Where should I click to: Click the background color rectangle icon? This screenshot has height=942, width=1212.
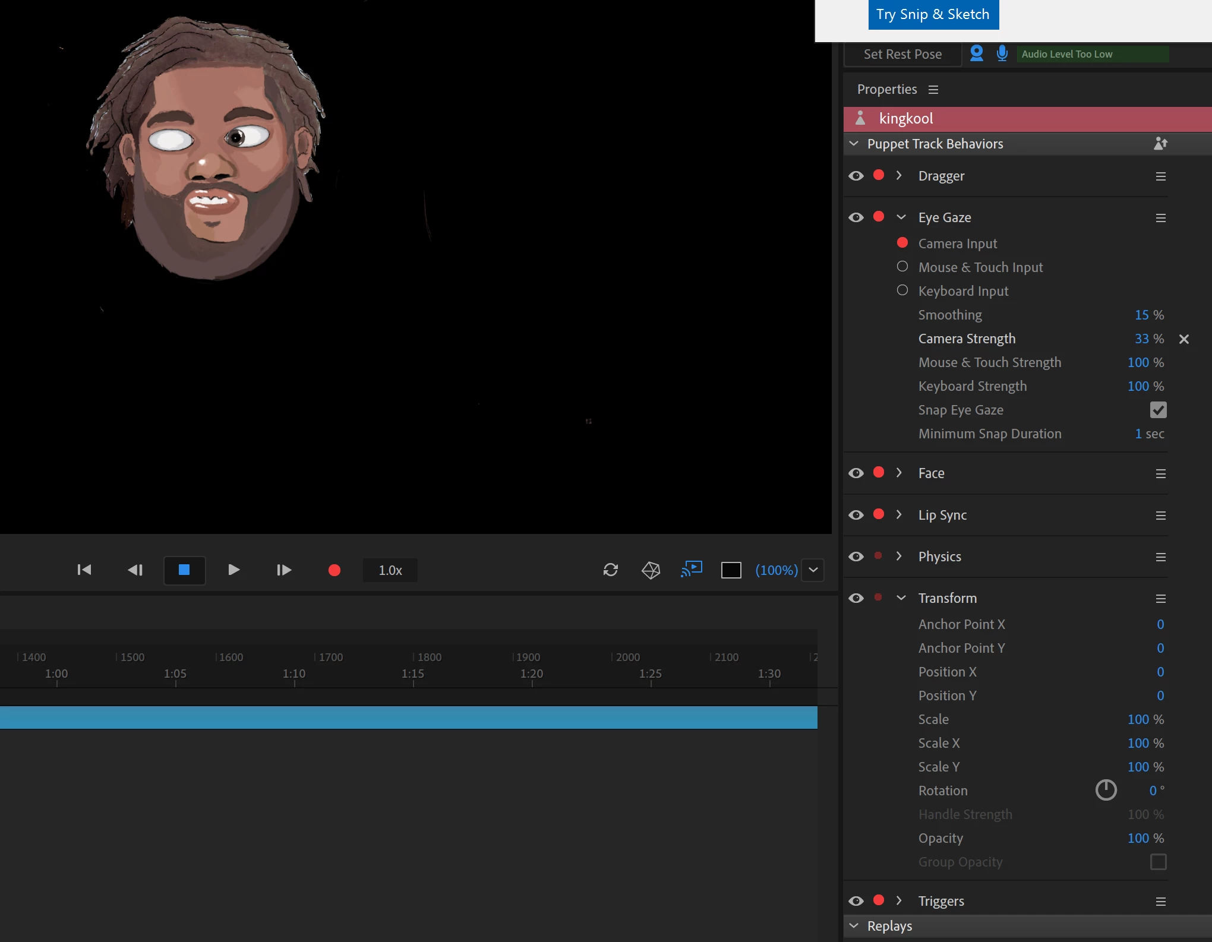click(x=731, y=570)
